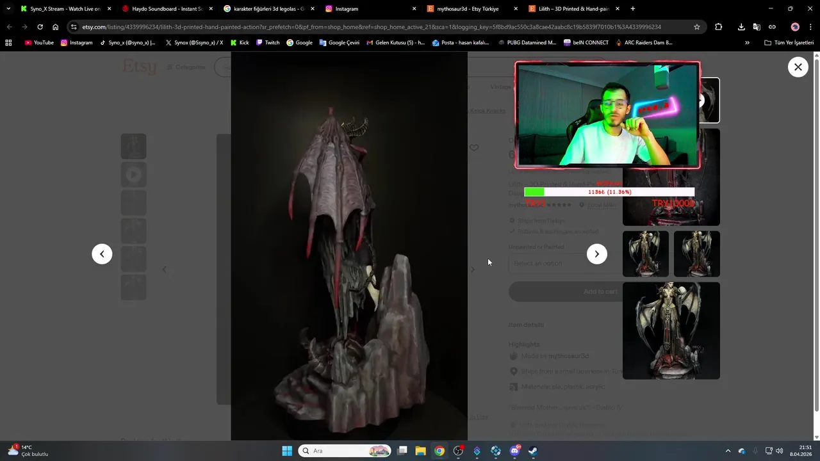Open the Google bookmark
This screenshot has width=820, height=461.
click(299, 43)
